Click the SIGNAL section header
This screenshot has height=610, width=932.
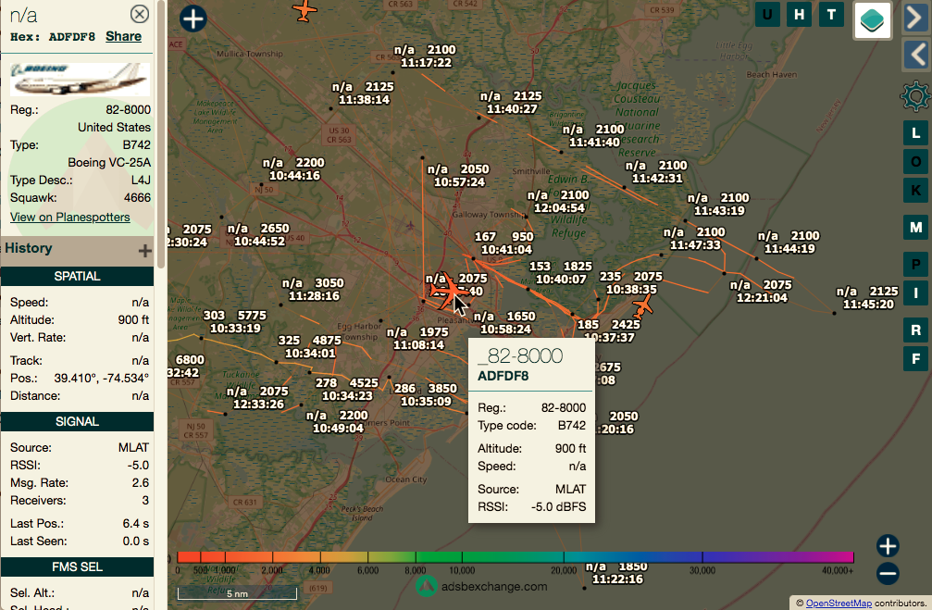click(x=77, y=421)
